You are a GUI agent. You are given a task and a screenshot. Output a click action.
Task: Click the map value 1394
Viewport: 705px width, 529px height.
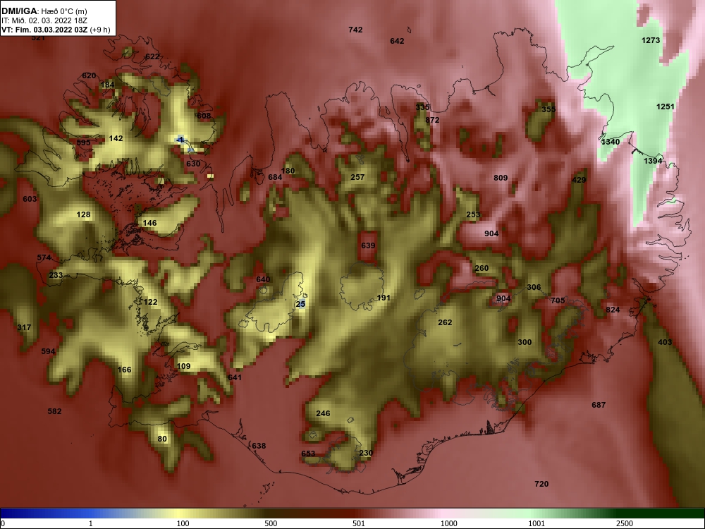(652, 161)
